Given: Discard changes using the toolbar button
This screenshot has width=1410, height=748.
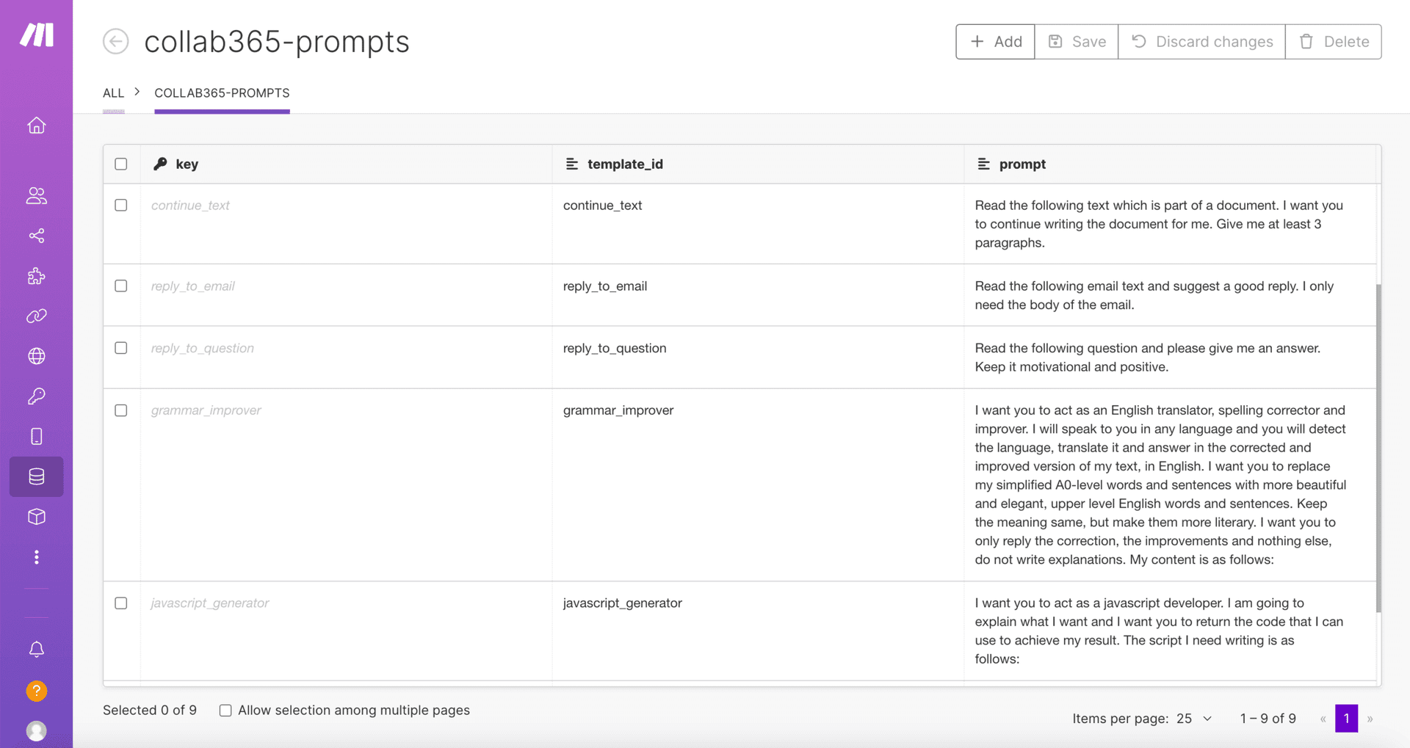Looking at the screenshot, I should coord(1201,41).
